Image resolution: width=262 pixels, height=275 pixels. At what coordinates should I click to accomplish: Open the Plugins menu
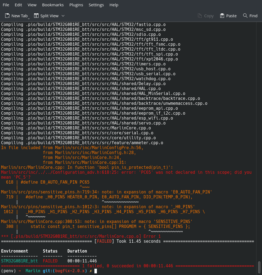pyautogui.click(x=76, y=5)
